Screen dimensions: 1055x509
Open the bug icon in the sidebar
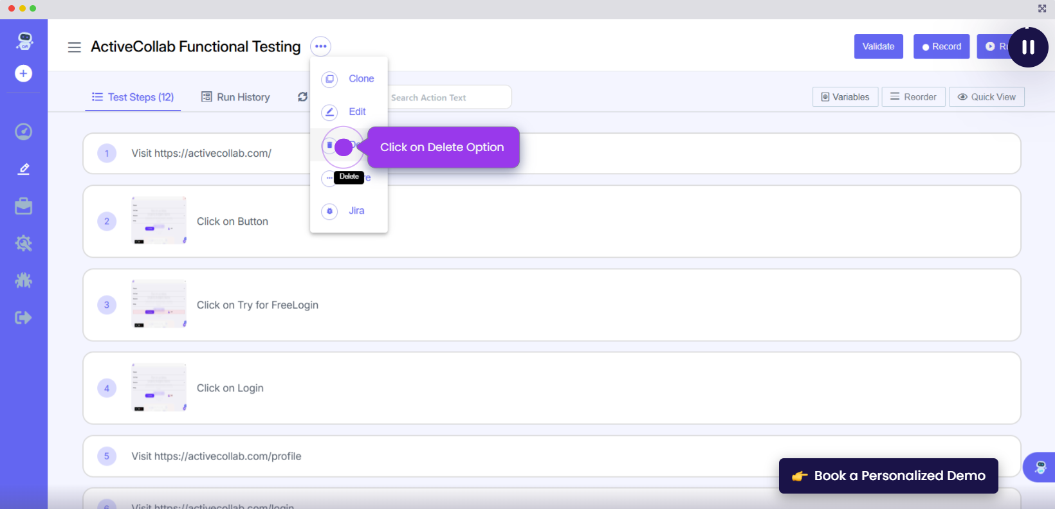23,280
